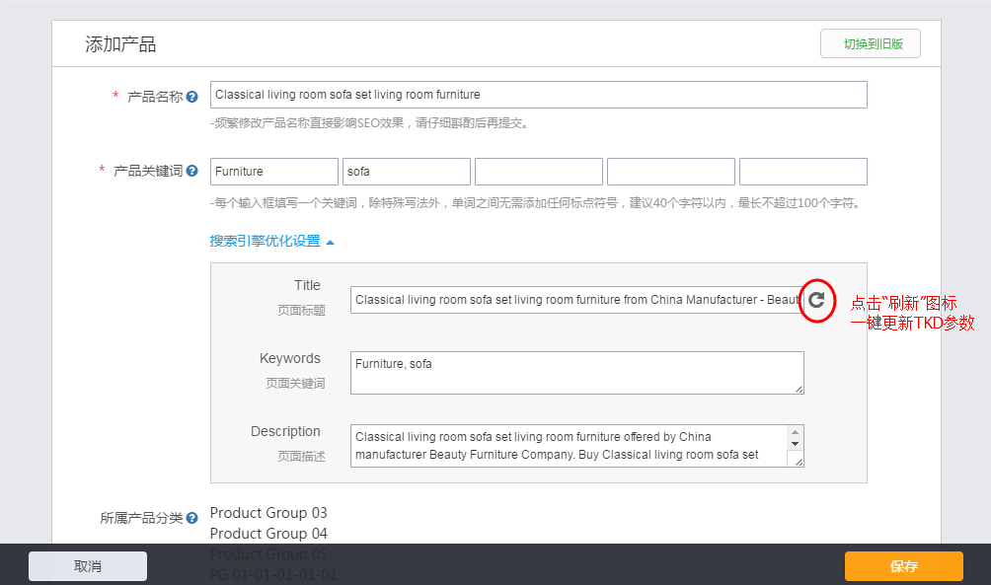
Task: Click the second keyword field containing sofa
Action: coord(406,172)
